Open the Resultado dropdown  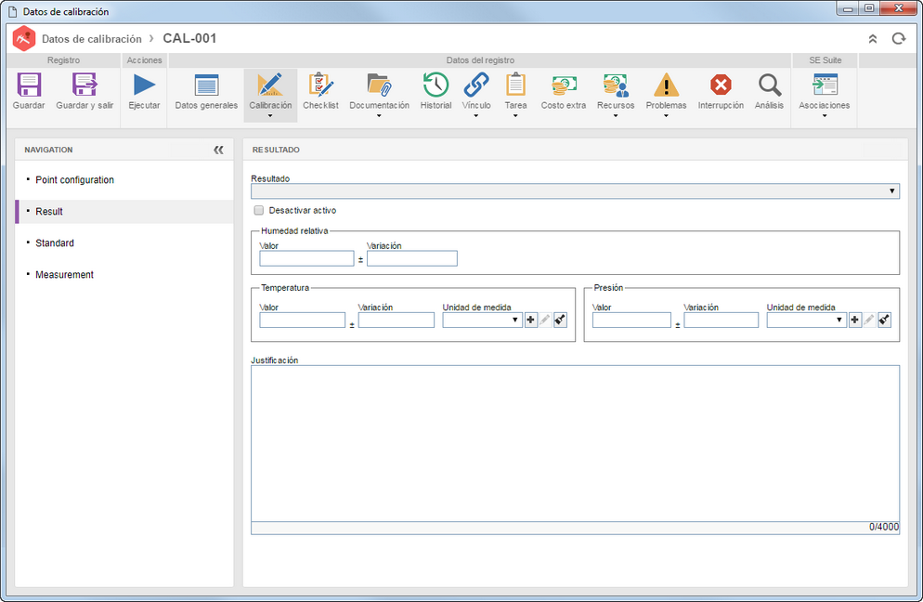pyautogui.click(x=575, y=190)
